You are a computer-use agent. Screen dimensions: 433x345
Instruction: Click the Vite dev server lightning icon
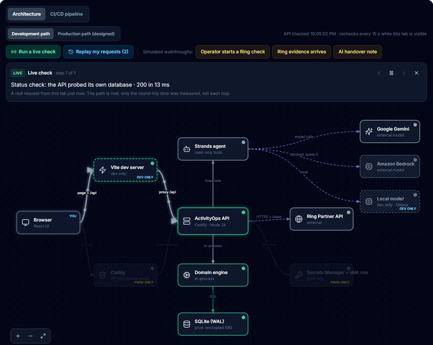[102, 170]
